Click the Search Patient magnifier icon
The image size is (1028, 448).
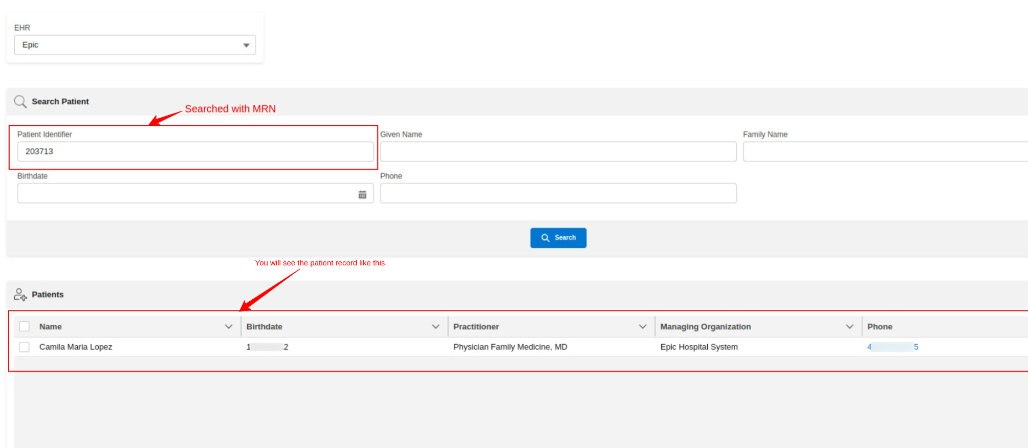(20, 101)
